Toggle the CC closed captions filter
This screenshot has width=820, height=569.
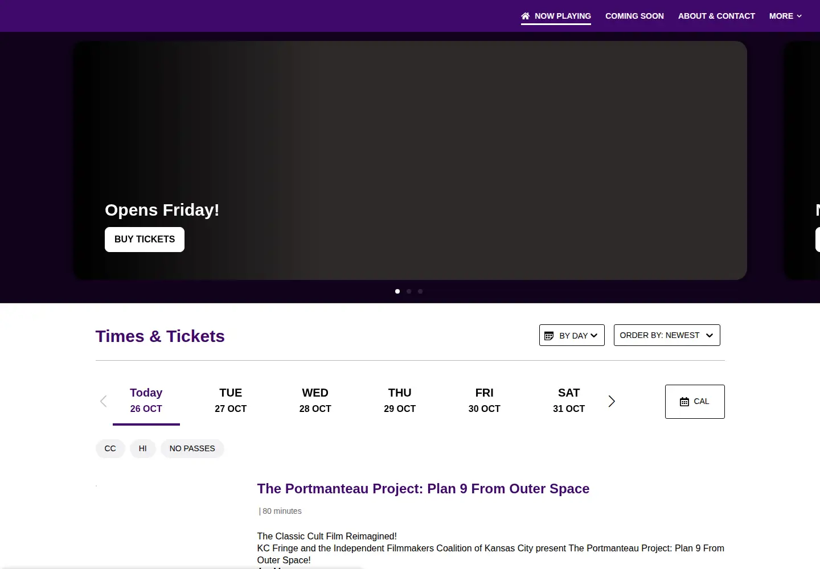click(x=110, y=448)
